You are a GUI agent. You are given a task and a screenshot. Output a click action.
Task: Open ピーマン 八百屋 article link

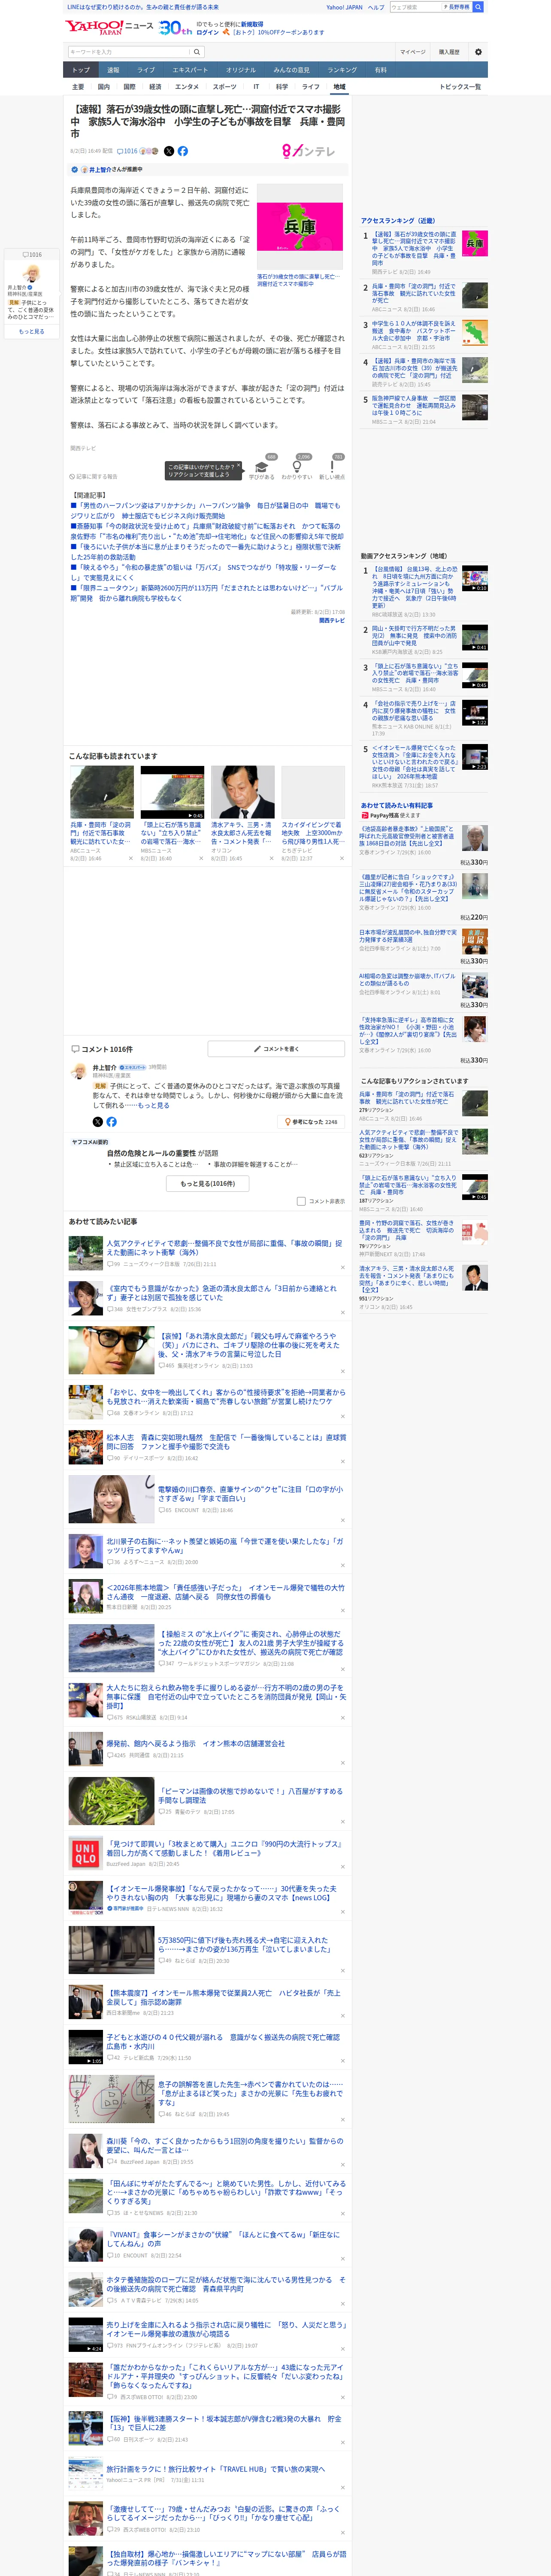pos(251,1795)
